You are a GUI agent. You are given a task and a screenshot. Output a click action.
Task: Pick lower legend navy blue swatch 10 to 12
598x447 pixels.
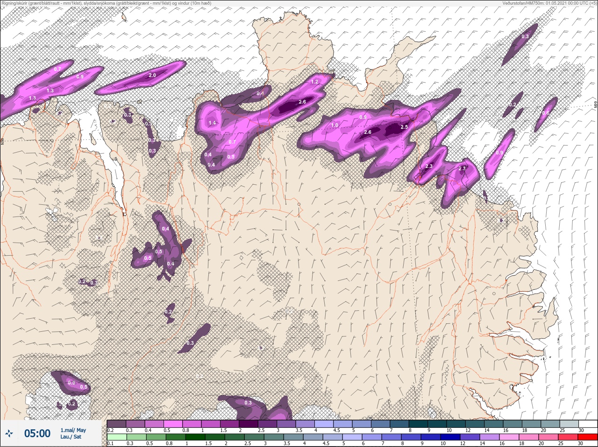coord(450,437)
